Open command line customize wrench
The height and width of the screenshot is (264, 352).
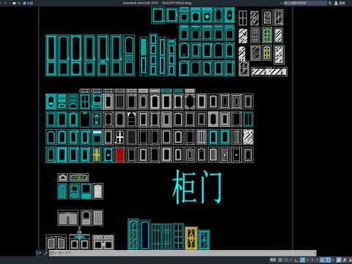coord(45,253)
